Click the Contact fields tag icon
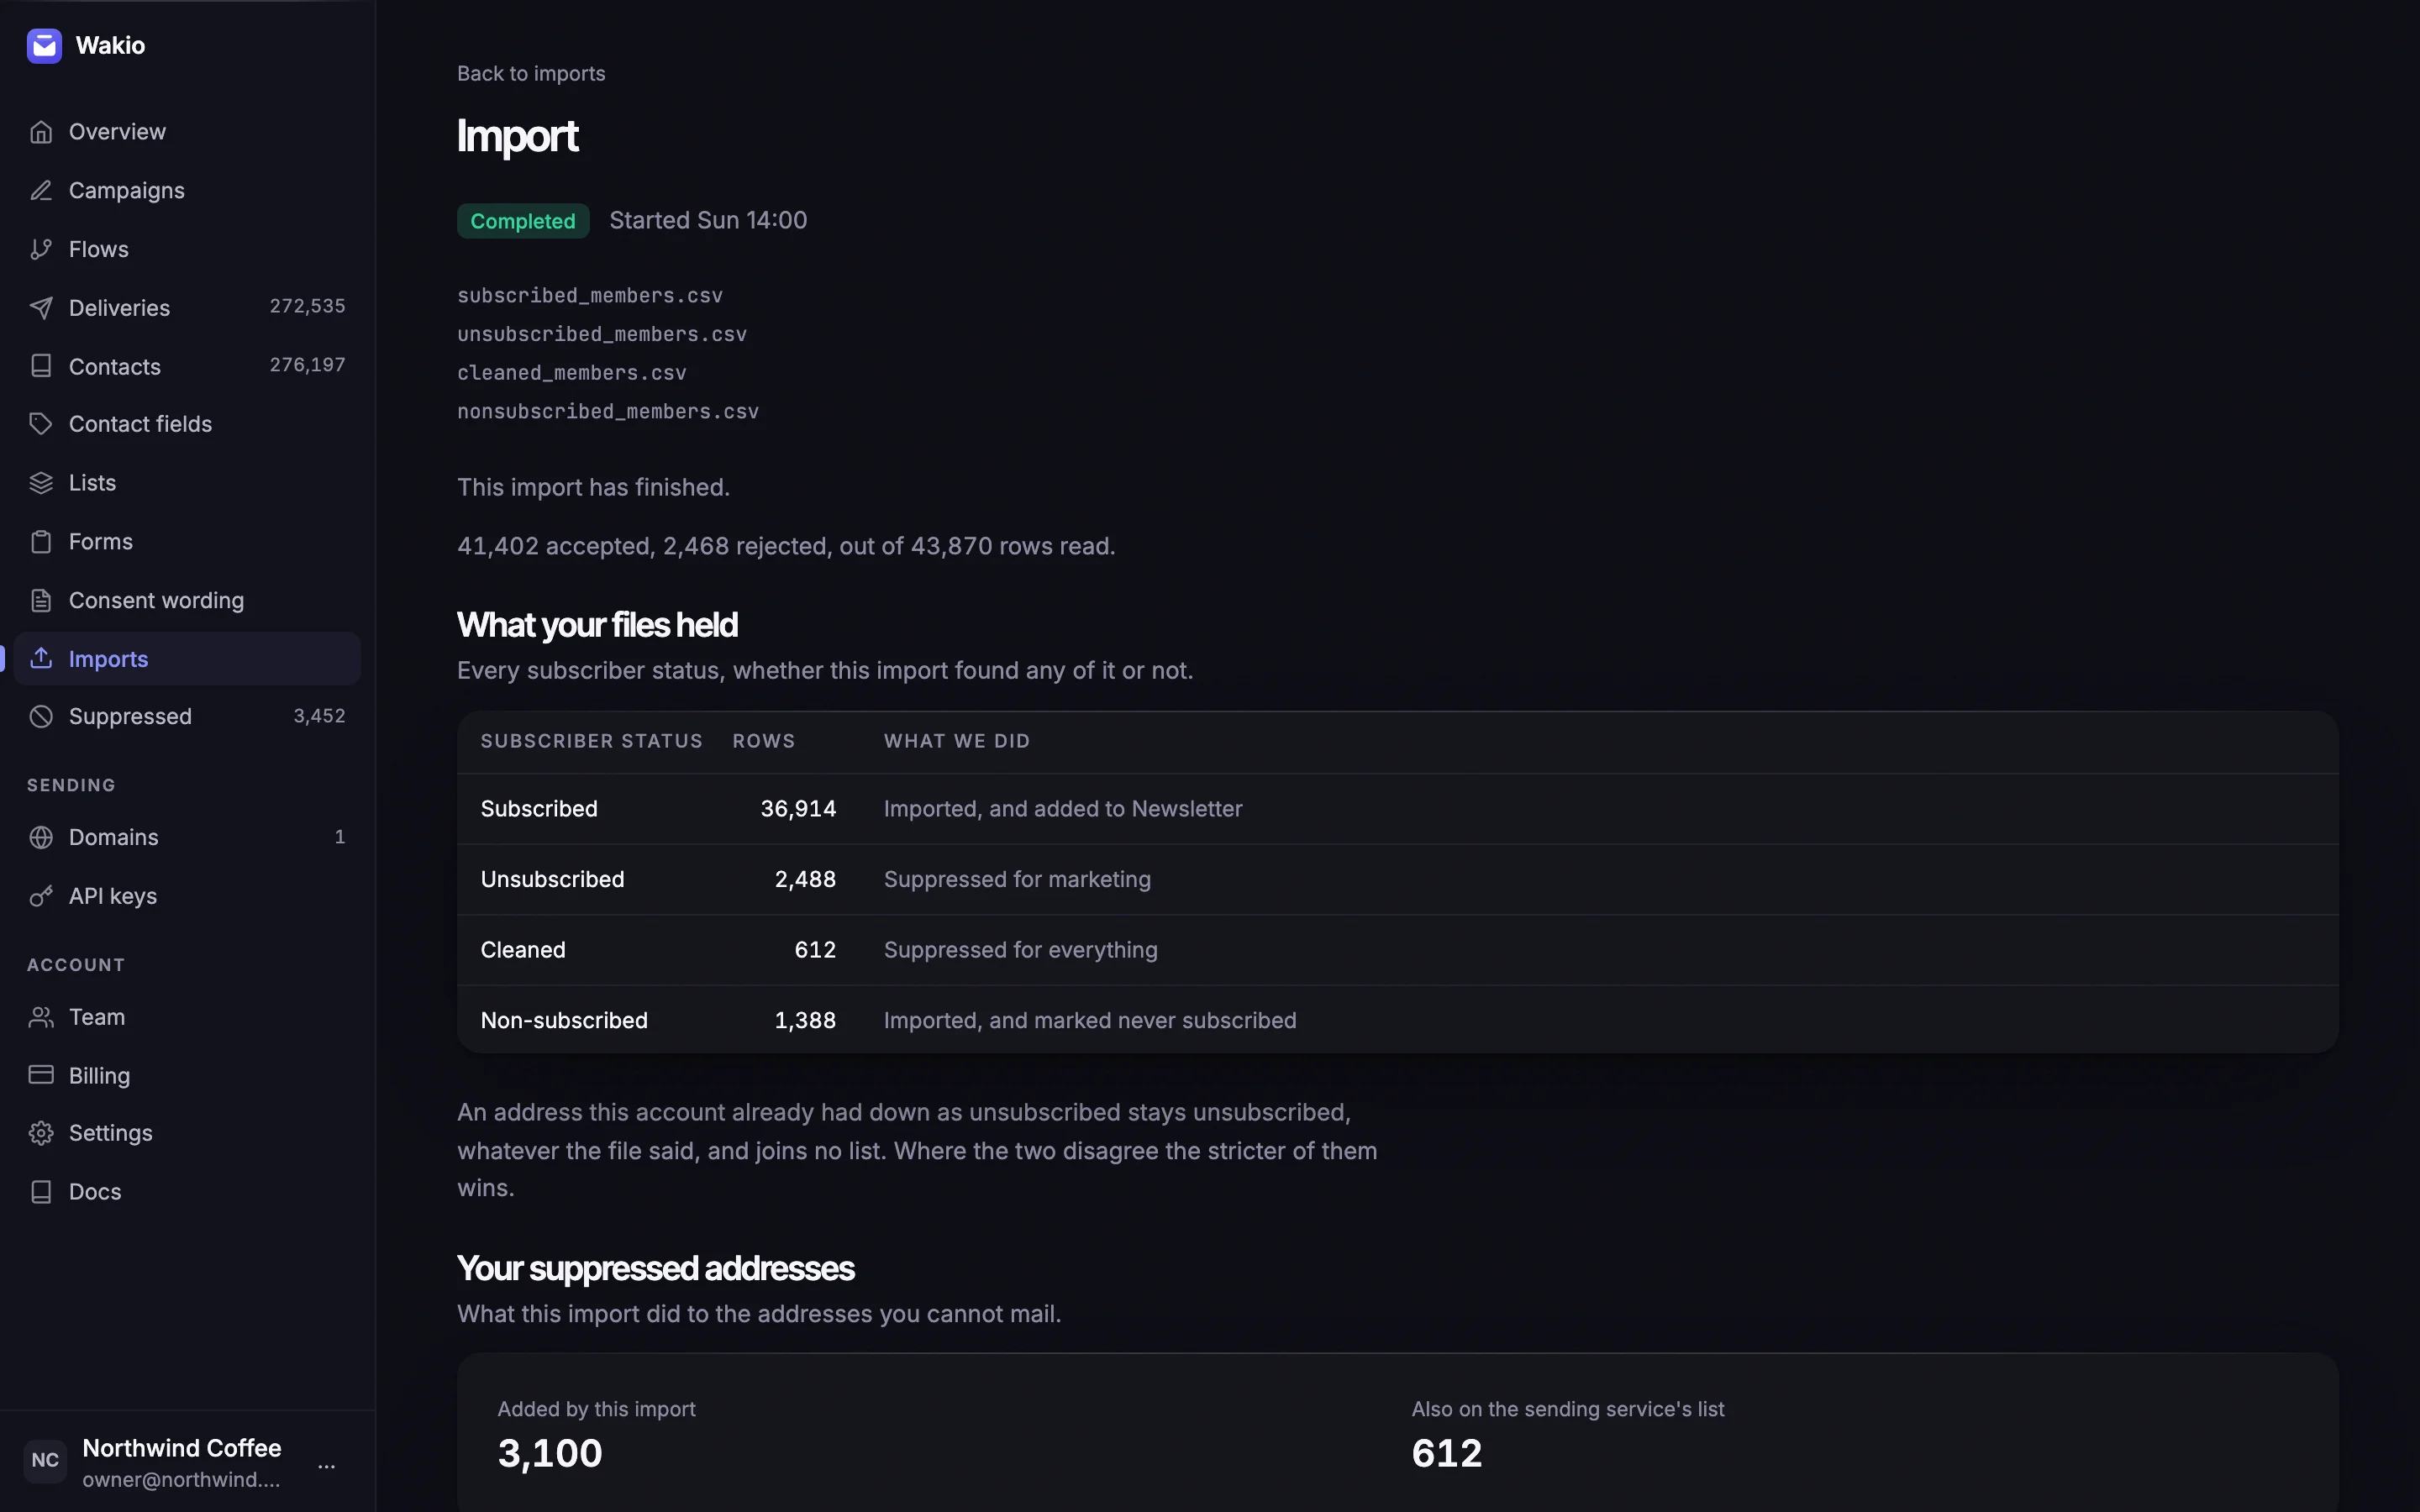The image size is (2420, 1512). click(x=41, y=424)
